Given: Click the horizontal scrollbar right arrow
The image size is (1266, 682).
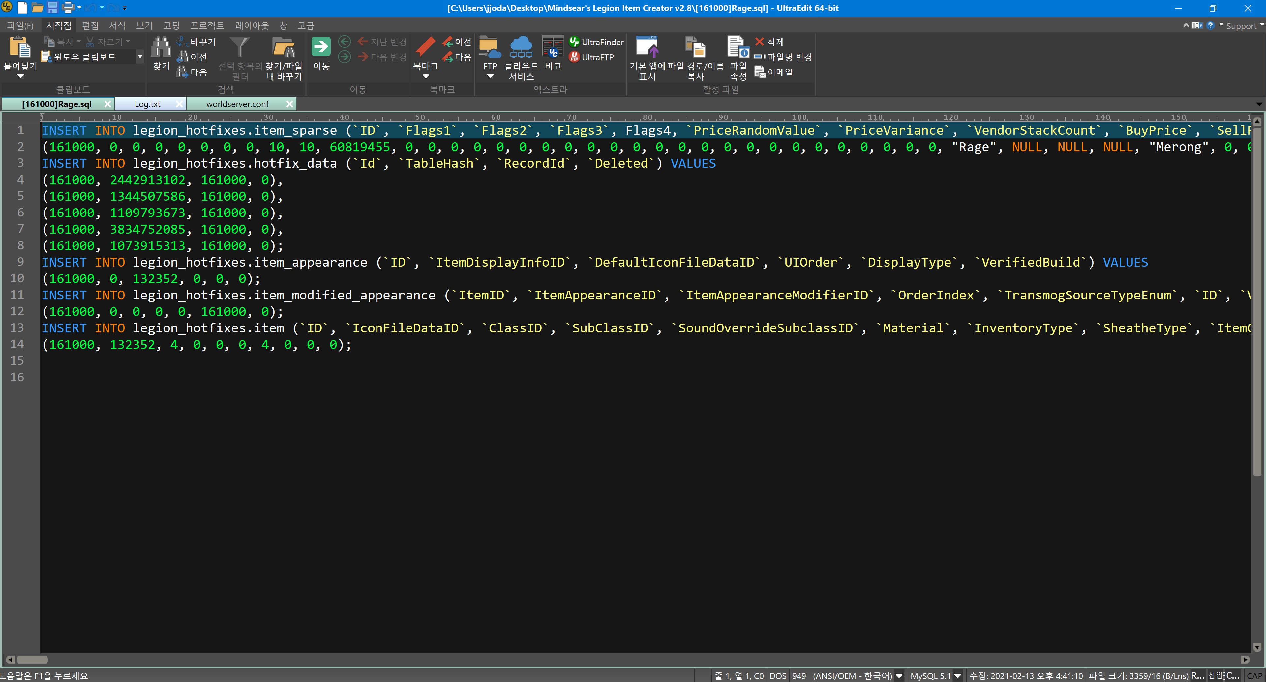Looking at the screenshot, I should [1245, 659].
